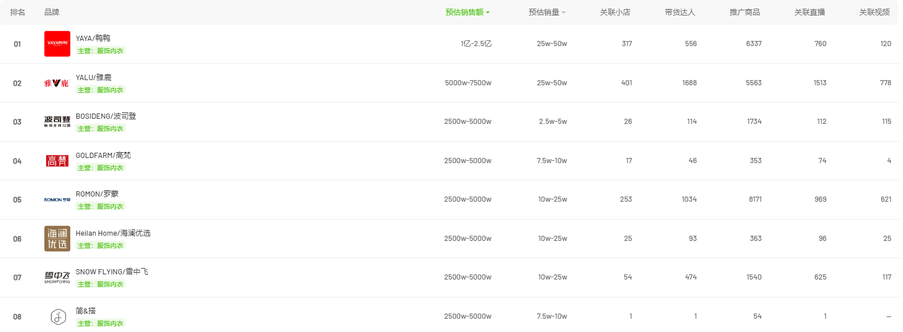Sort by 预估销量 column arrow
The image size is (903, 332).
pyautogui.click(x=564, y=12)
